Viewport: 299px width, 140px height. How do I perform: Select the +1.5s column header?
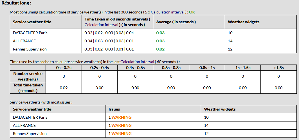[278, 68]
